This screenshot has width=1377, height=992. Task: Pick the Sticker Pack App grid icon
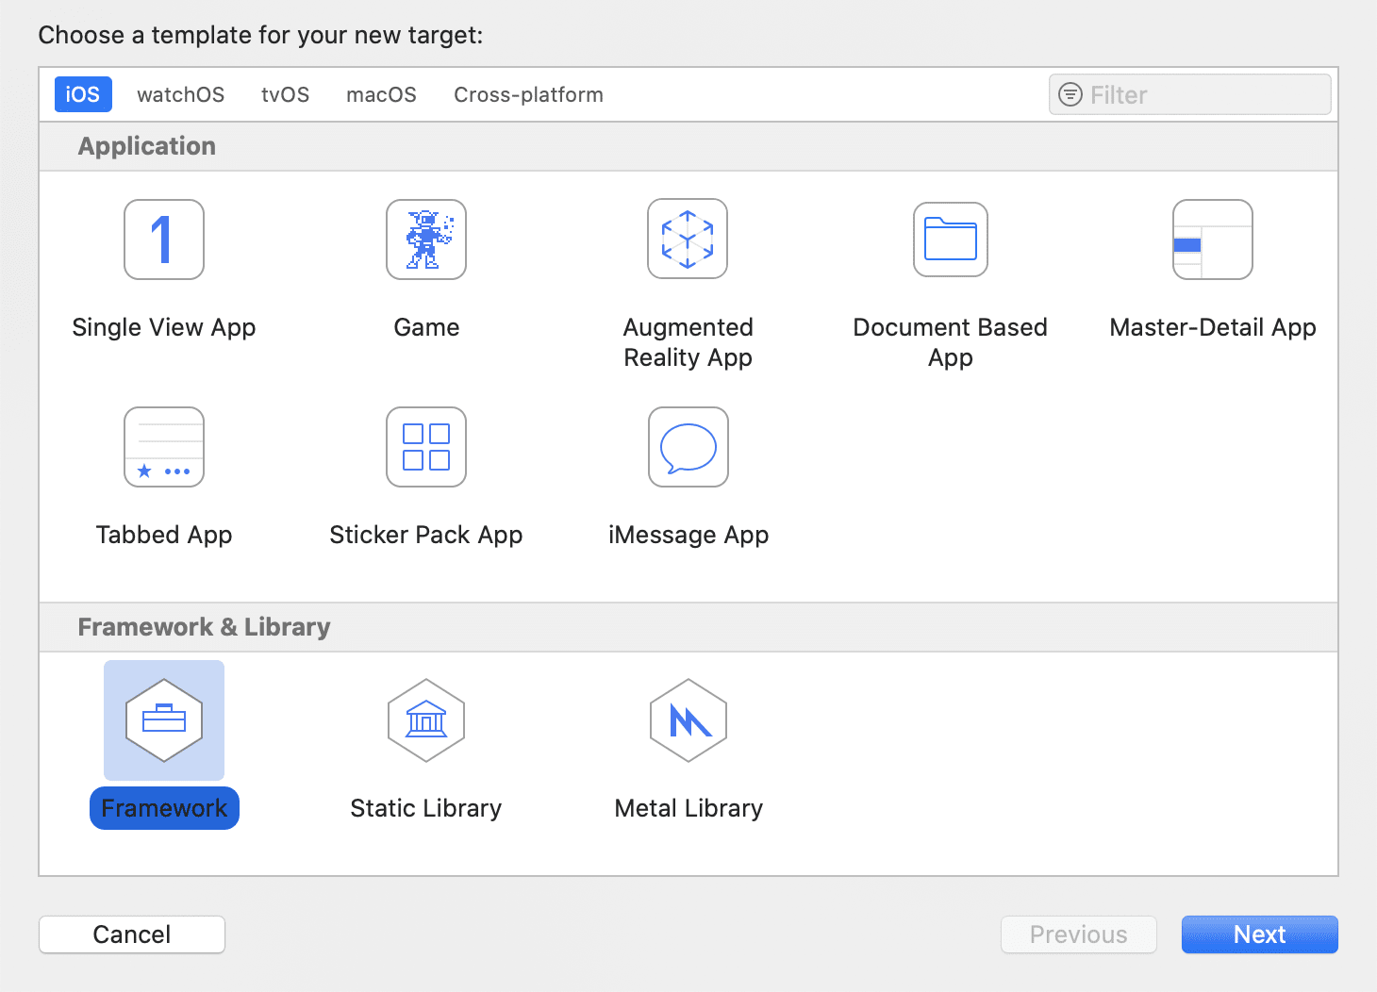coord(426,447)
